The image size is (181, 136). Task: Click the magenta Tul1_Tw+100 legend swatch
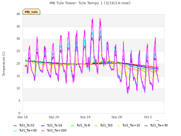click(x=43, y=131)
